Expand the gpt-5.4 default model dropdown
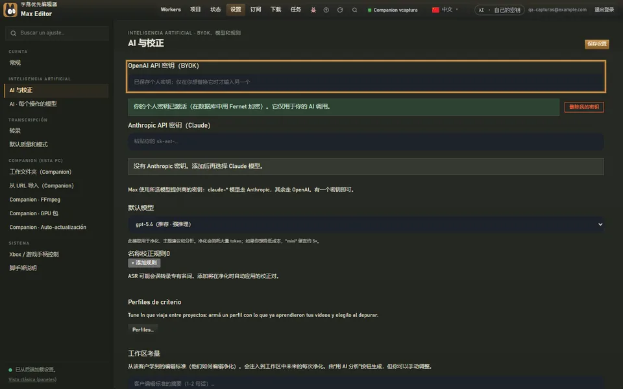Image resolution: width=623 pixels, height=389 pixels. pos(365,224)
